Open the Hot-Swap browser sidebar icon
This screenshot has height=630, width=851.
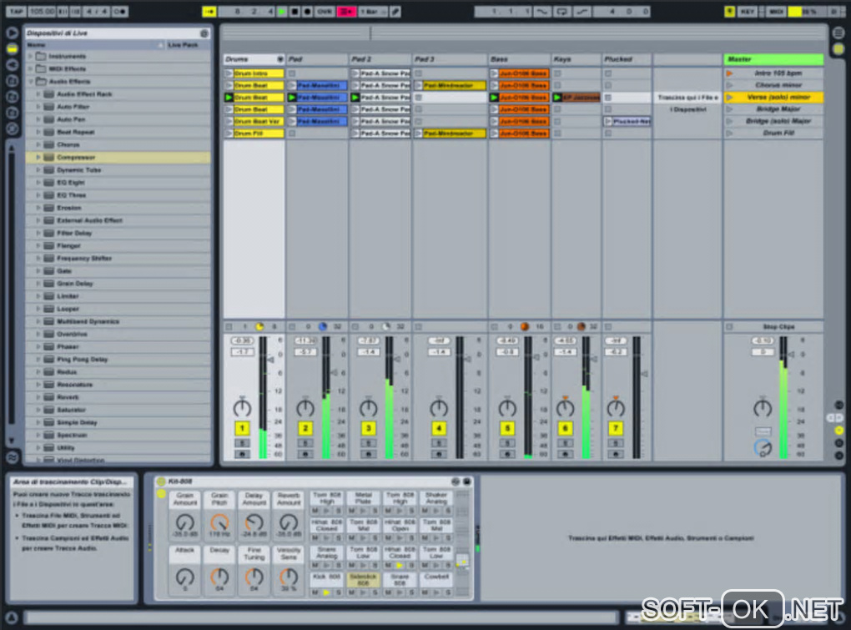click(x=12, y=129)
